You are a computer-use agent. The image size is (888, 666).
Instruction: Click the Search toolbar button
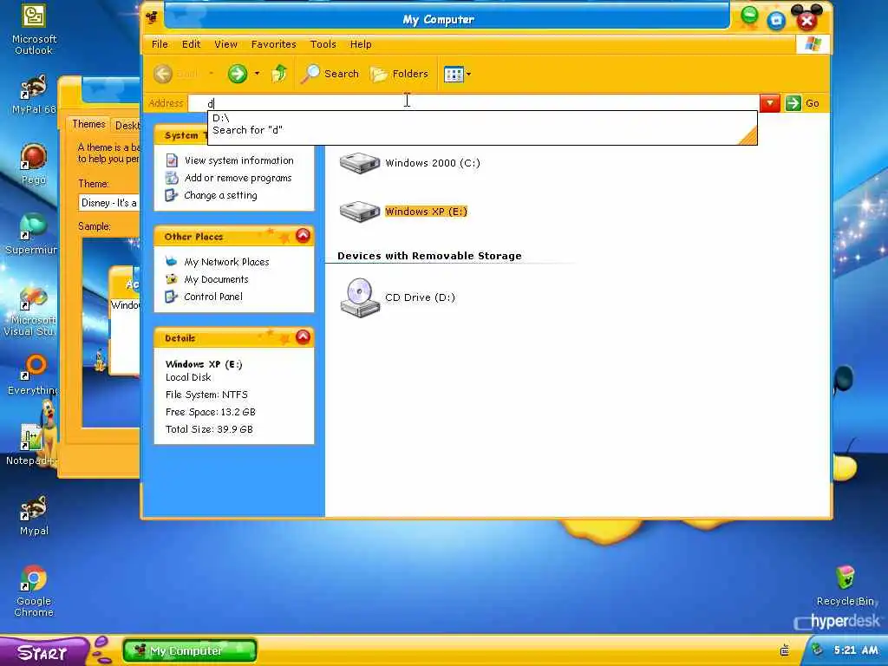(330, 74)
